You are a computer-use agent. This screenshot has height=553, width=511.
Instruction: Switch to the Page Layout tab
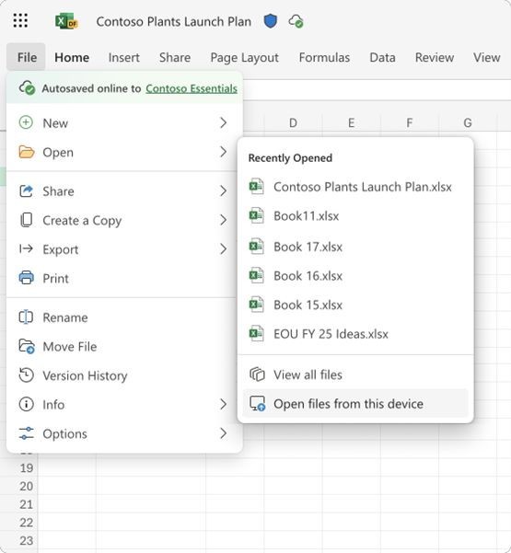pos(244,57)
